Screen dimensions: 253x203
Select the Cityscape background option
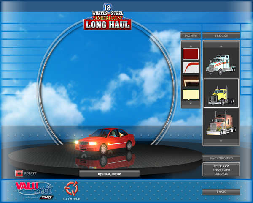[x=221, y=170]
